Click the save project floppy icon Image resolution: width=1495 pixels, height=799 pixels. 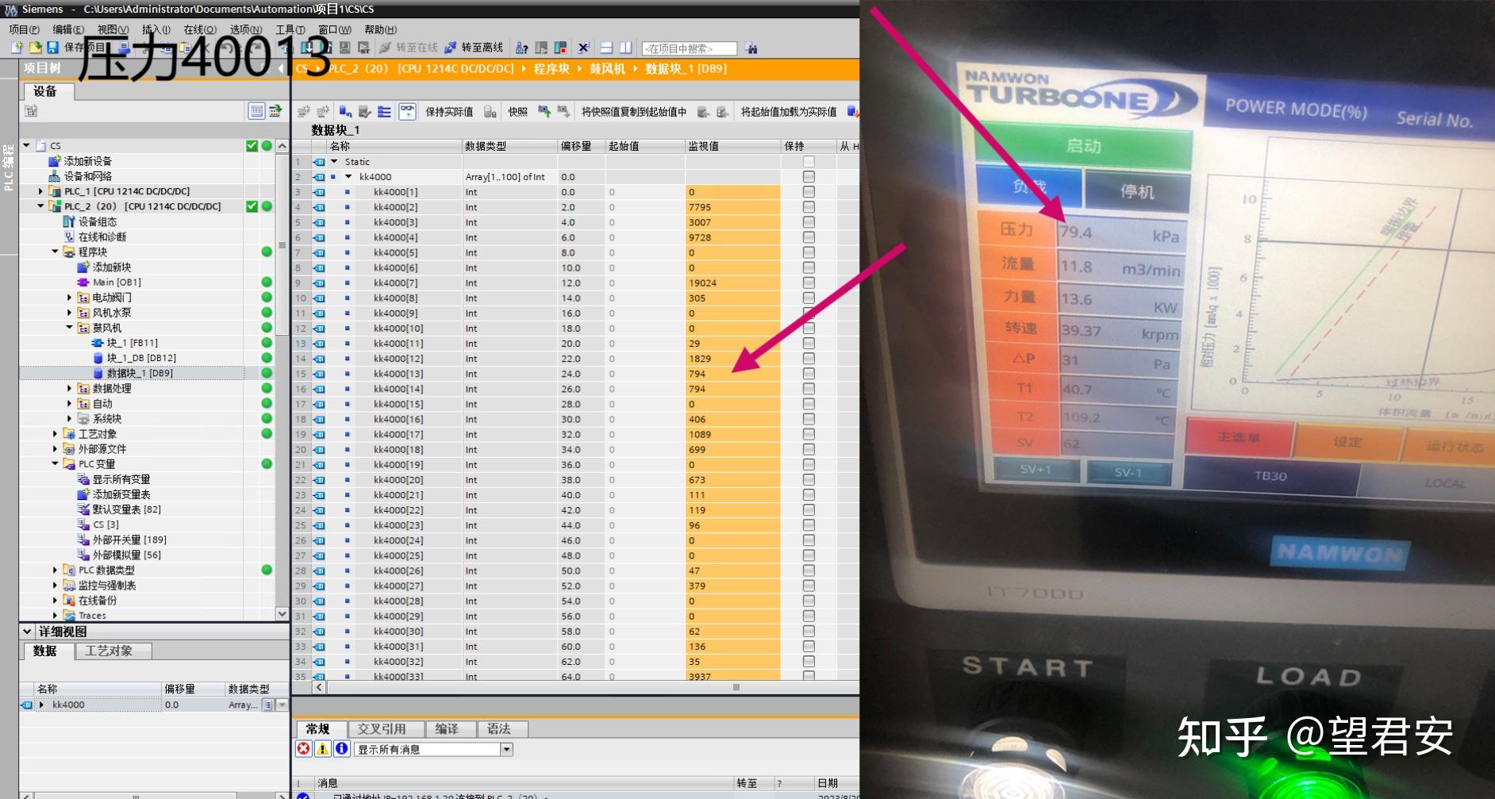click(x=53, y=48)
